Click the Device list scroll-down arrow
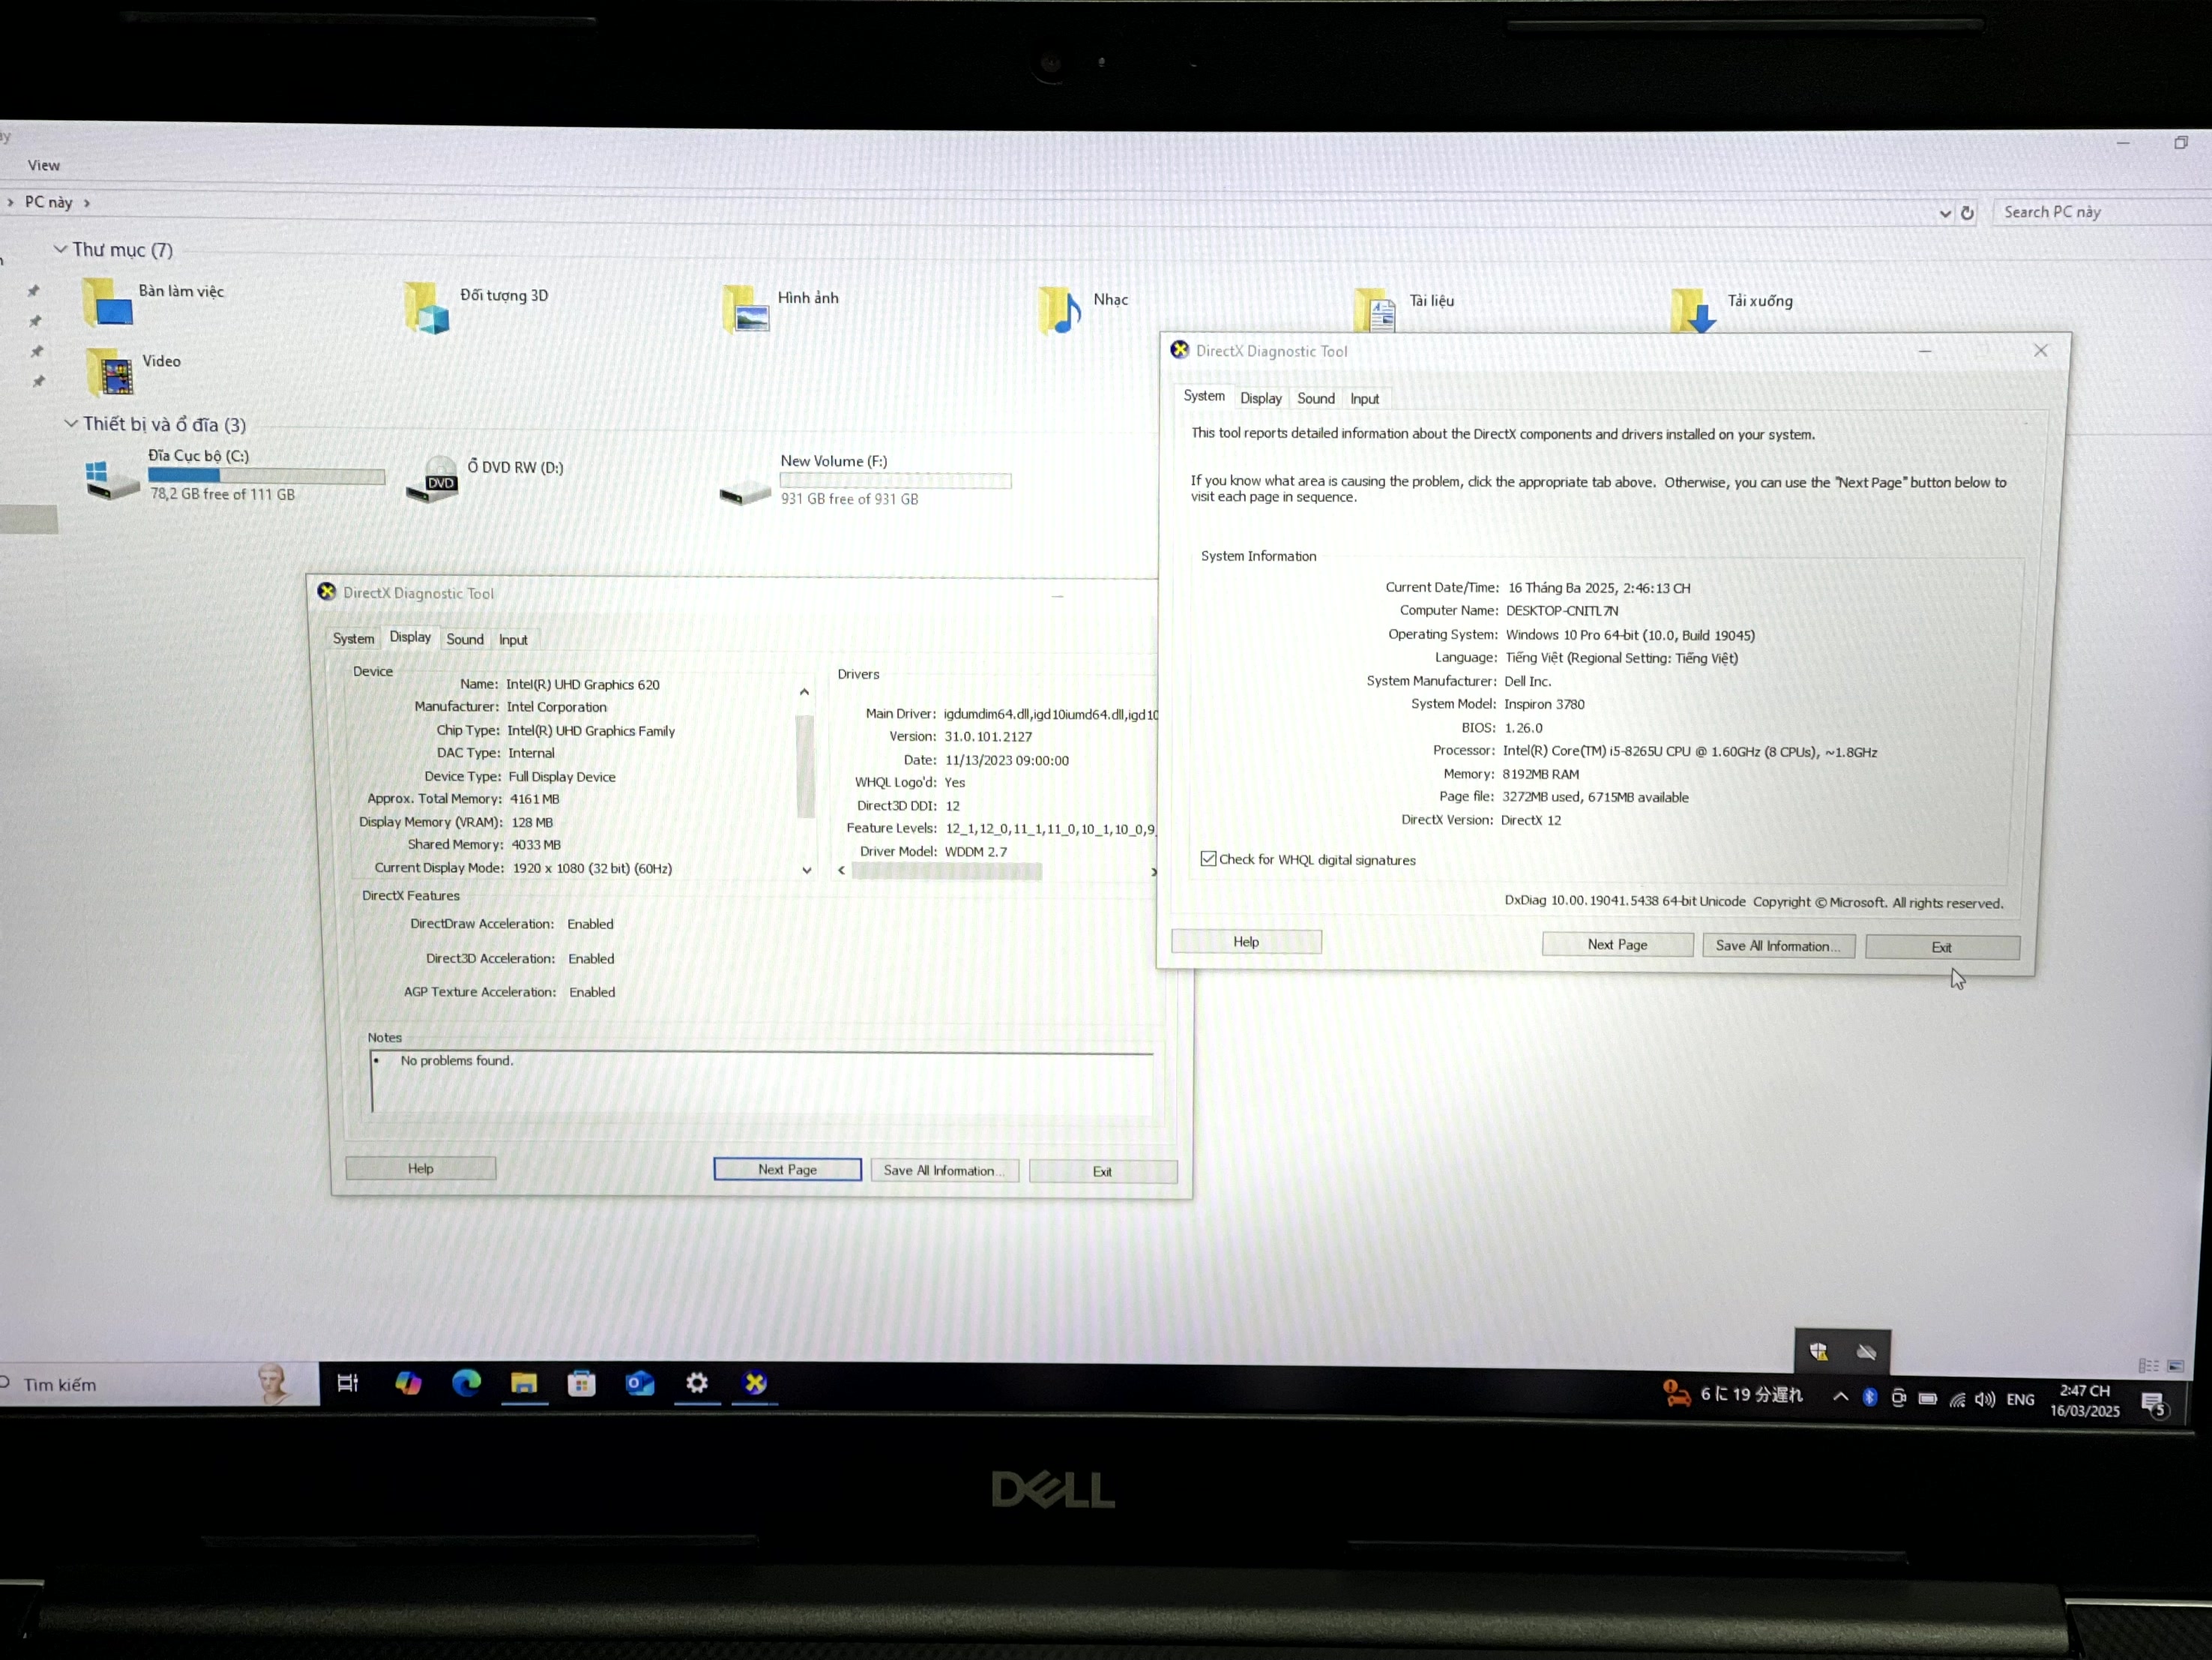This screenshot has height=1660, width=2212. (806, 870)
